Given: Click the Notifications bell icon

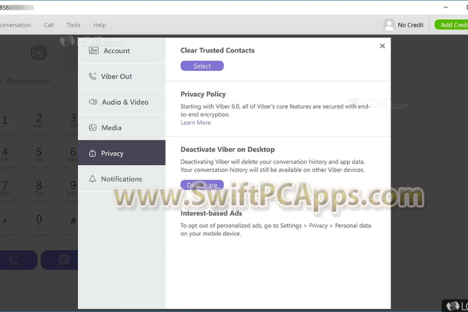Looking at the screenshot, I should (92, 179).
